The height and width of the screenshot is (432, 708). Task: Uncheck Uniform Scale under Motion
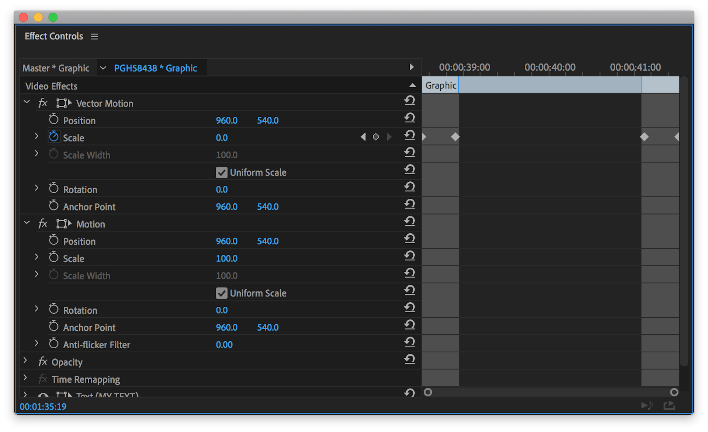click(x=222, y=293)
